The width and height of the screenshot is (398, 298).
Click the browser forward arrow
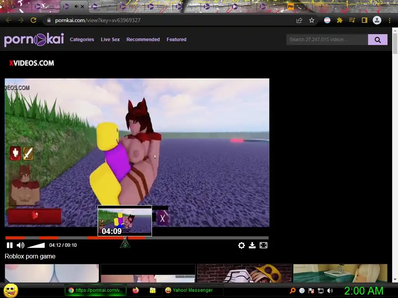click(x=21, y=20)
